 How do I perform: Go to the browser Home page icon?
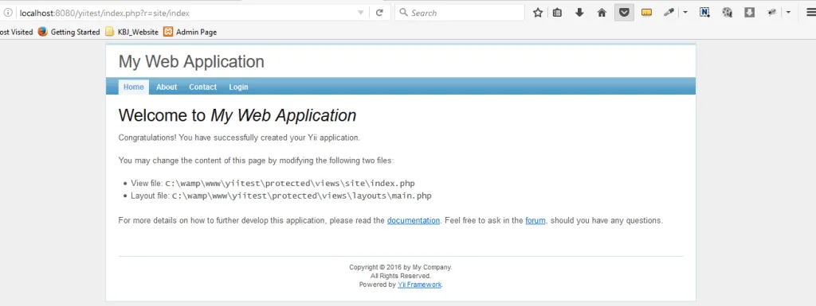[602, 13]
